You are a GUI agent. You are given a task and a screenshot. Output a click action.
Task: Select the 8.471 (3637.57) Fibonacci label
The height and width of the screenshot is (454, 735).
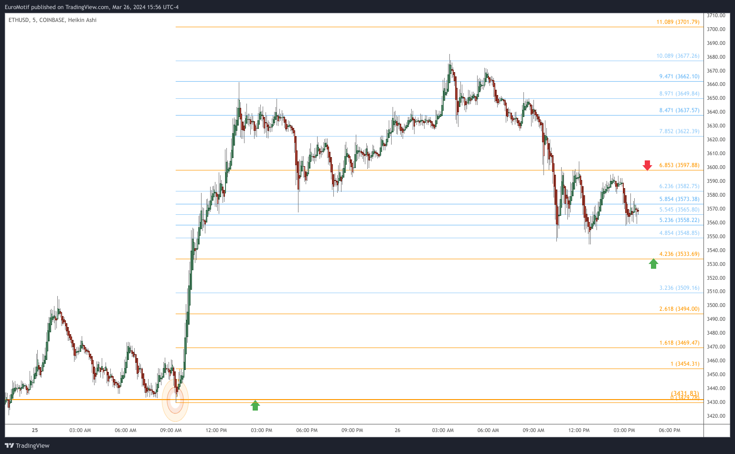pos(679,110)
